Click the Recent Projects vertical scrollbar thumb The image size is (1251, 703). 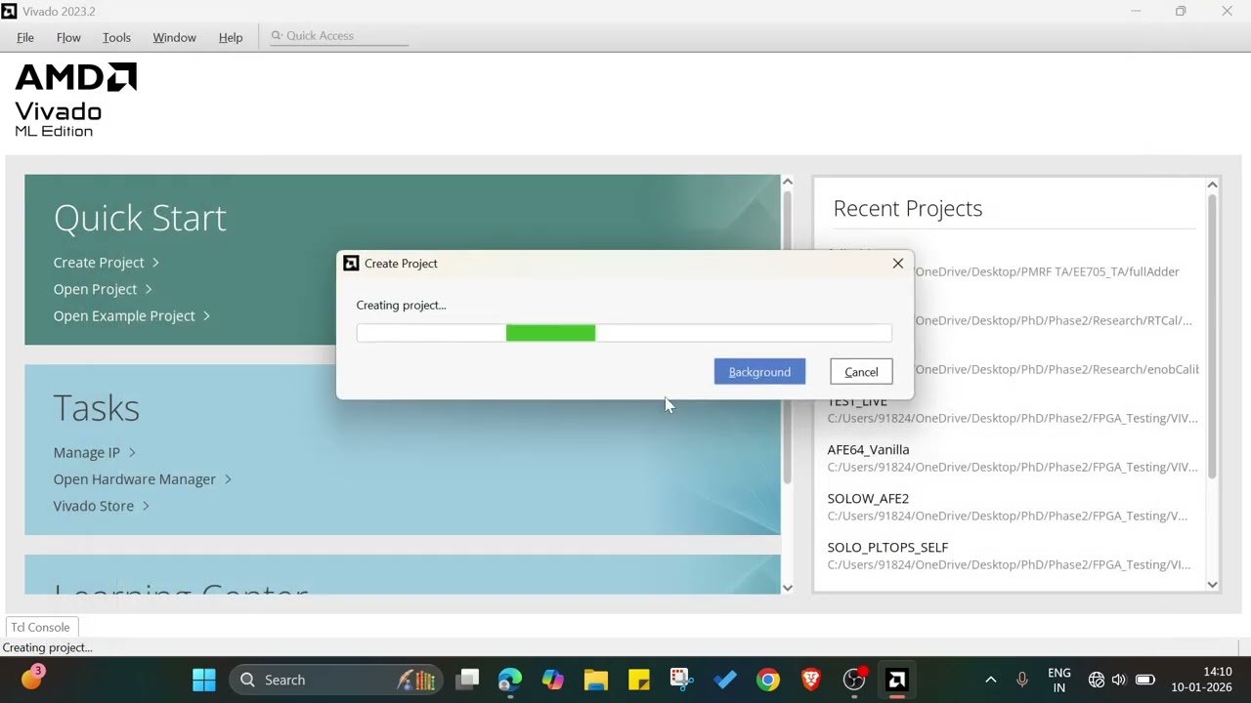(x=1212, y=337)
